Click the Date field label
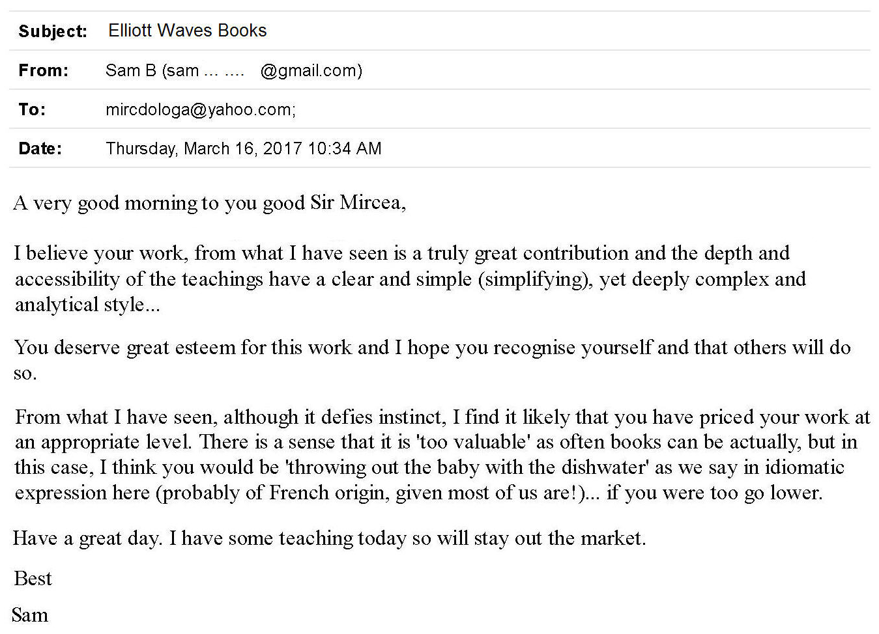Image resolution: width=879 pixels, height=634 pixels. [x=40, y=148]
